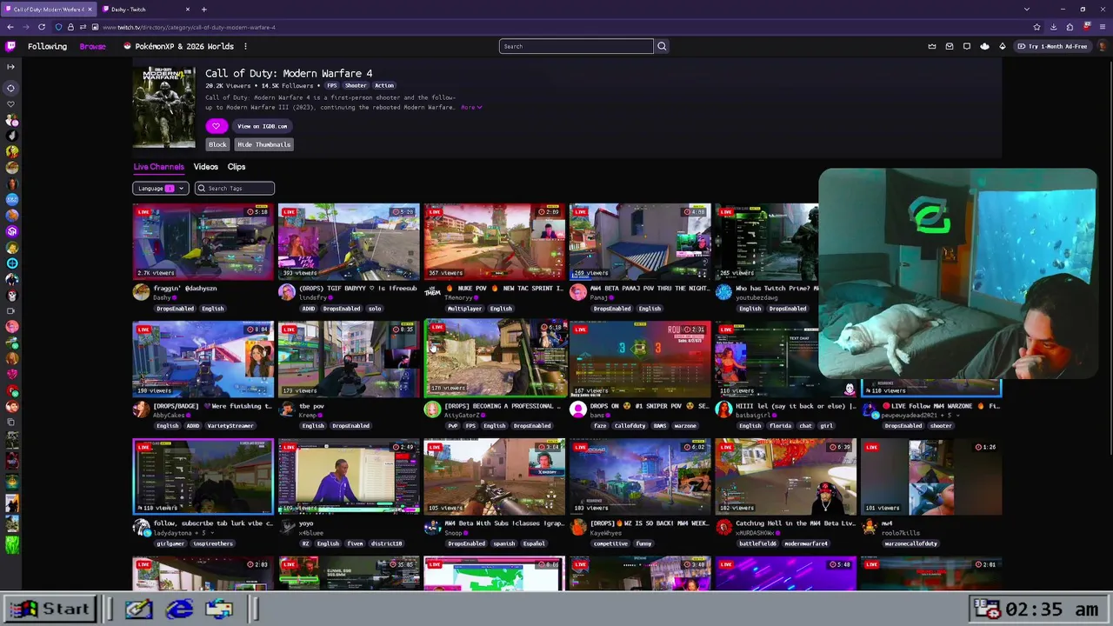The width and height of the screenshot is (1113, 626).
Task: Expand the left sidebar with the arrow icon
Action: pos(10,67)
